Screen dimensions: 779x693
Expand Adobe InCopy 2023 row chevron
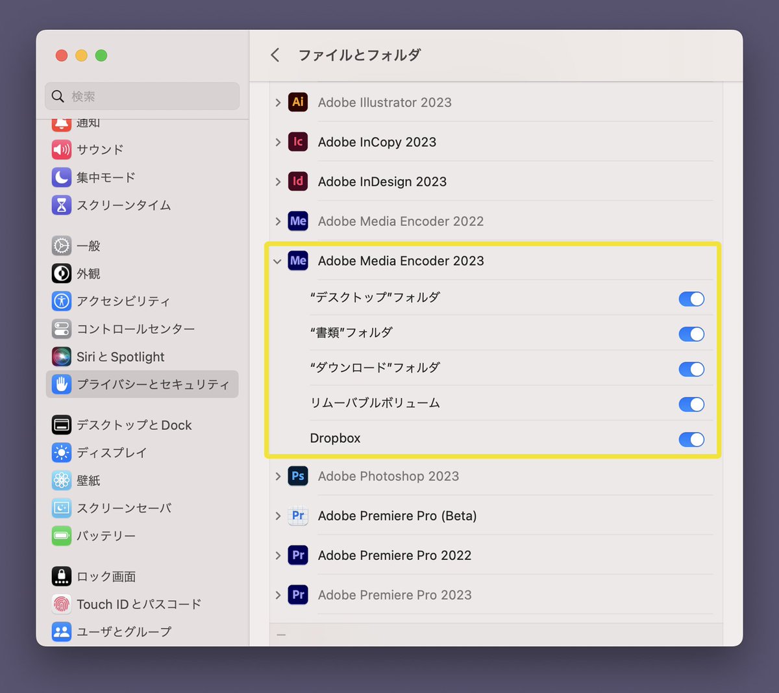[278, 142]
